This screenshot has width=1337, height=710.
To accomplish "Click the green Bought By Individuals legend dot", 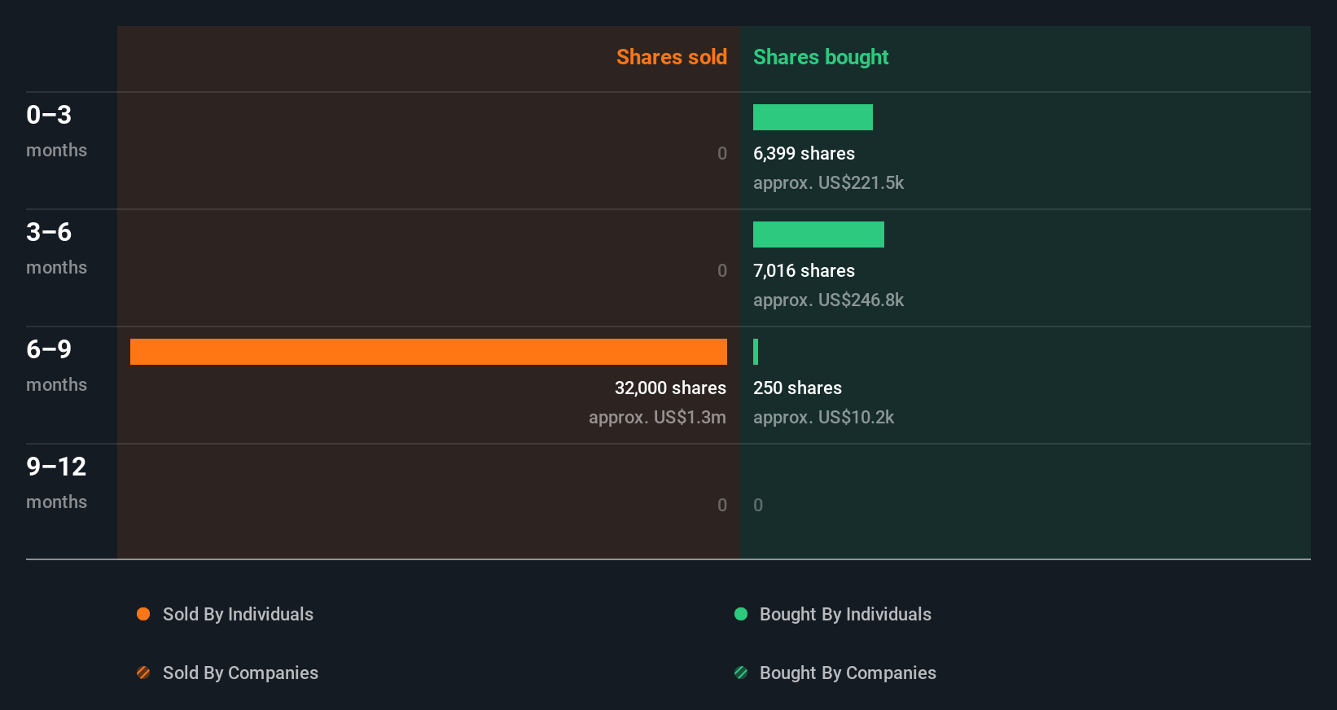I will click(741, 614).
